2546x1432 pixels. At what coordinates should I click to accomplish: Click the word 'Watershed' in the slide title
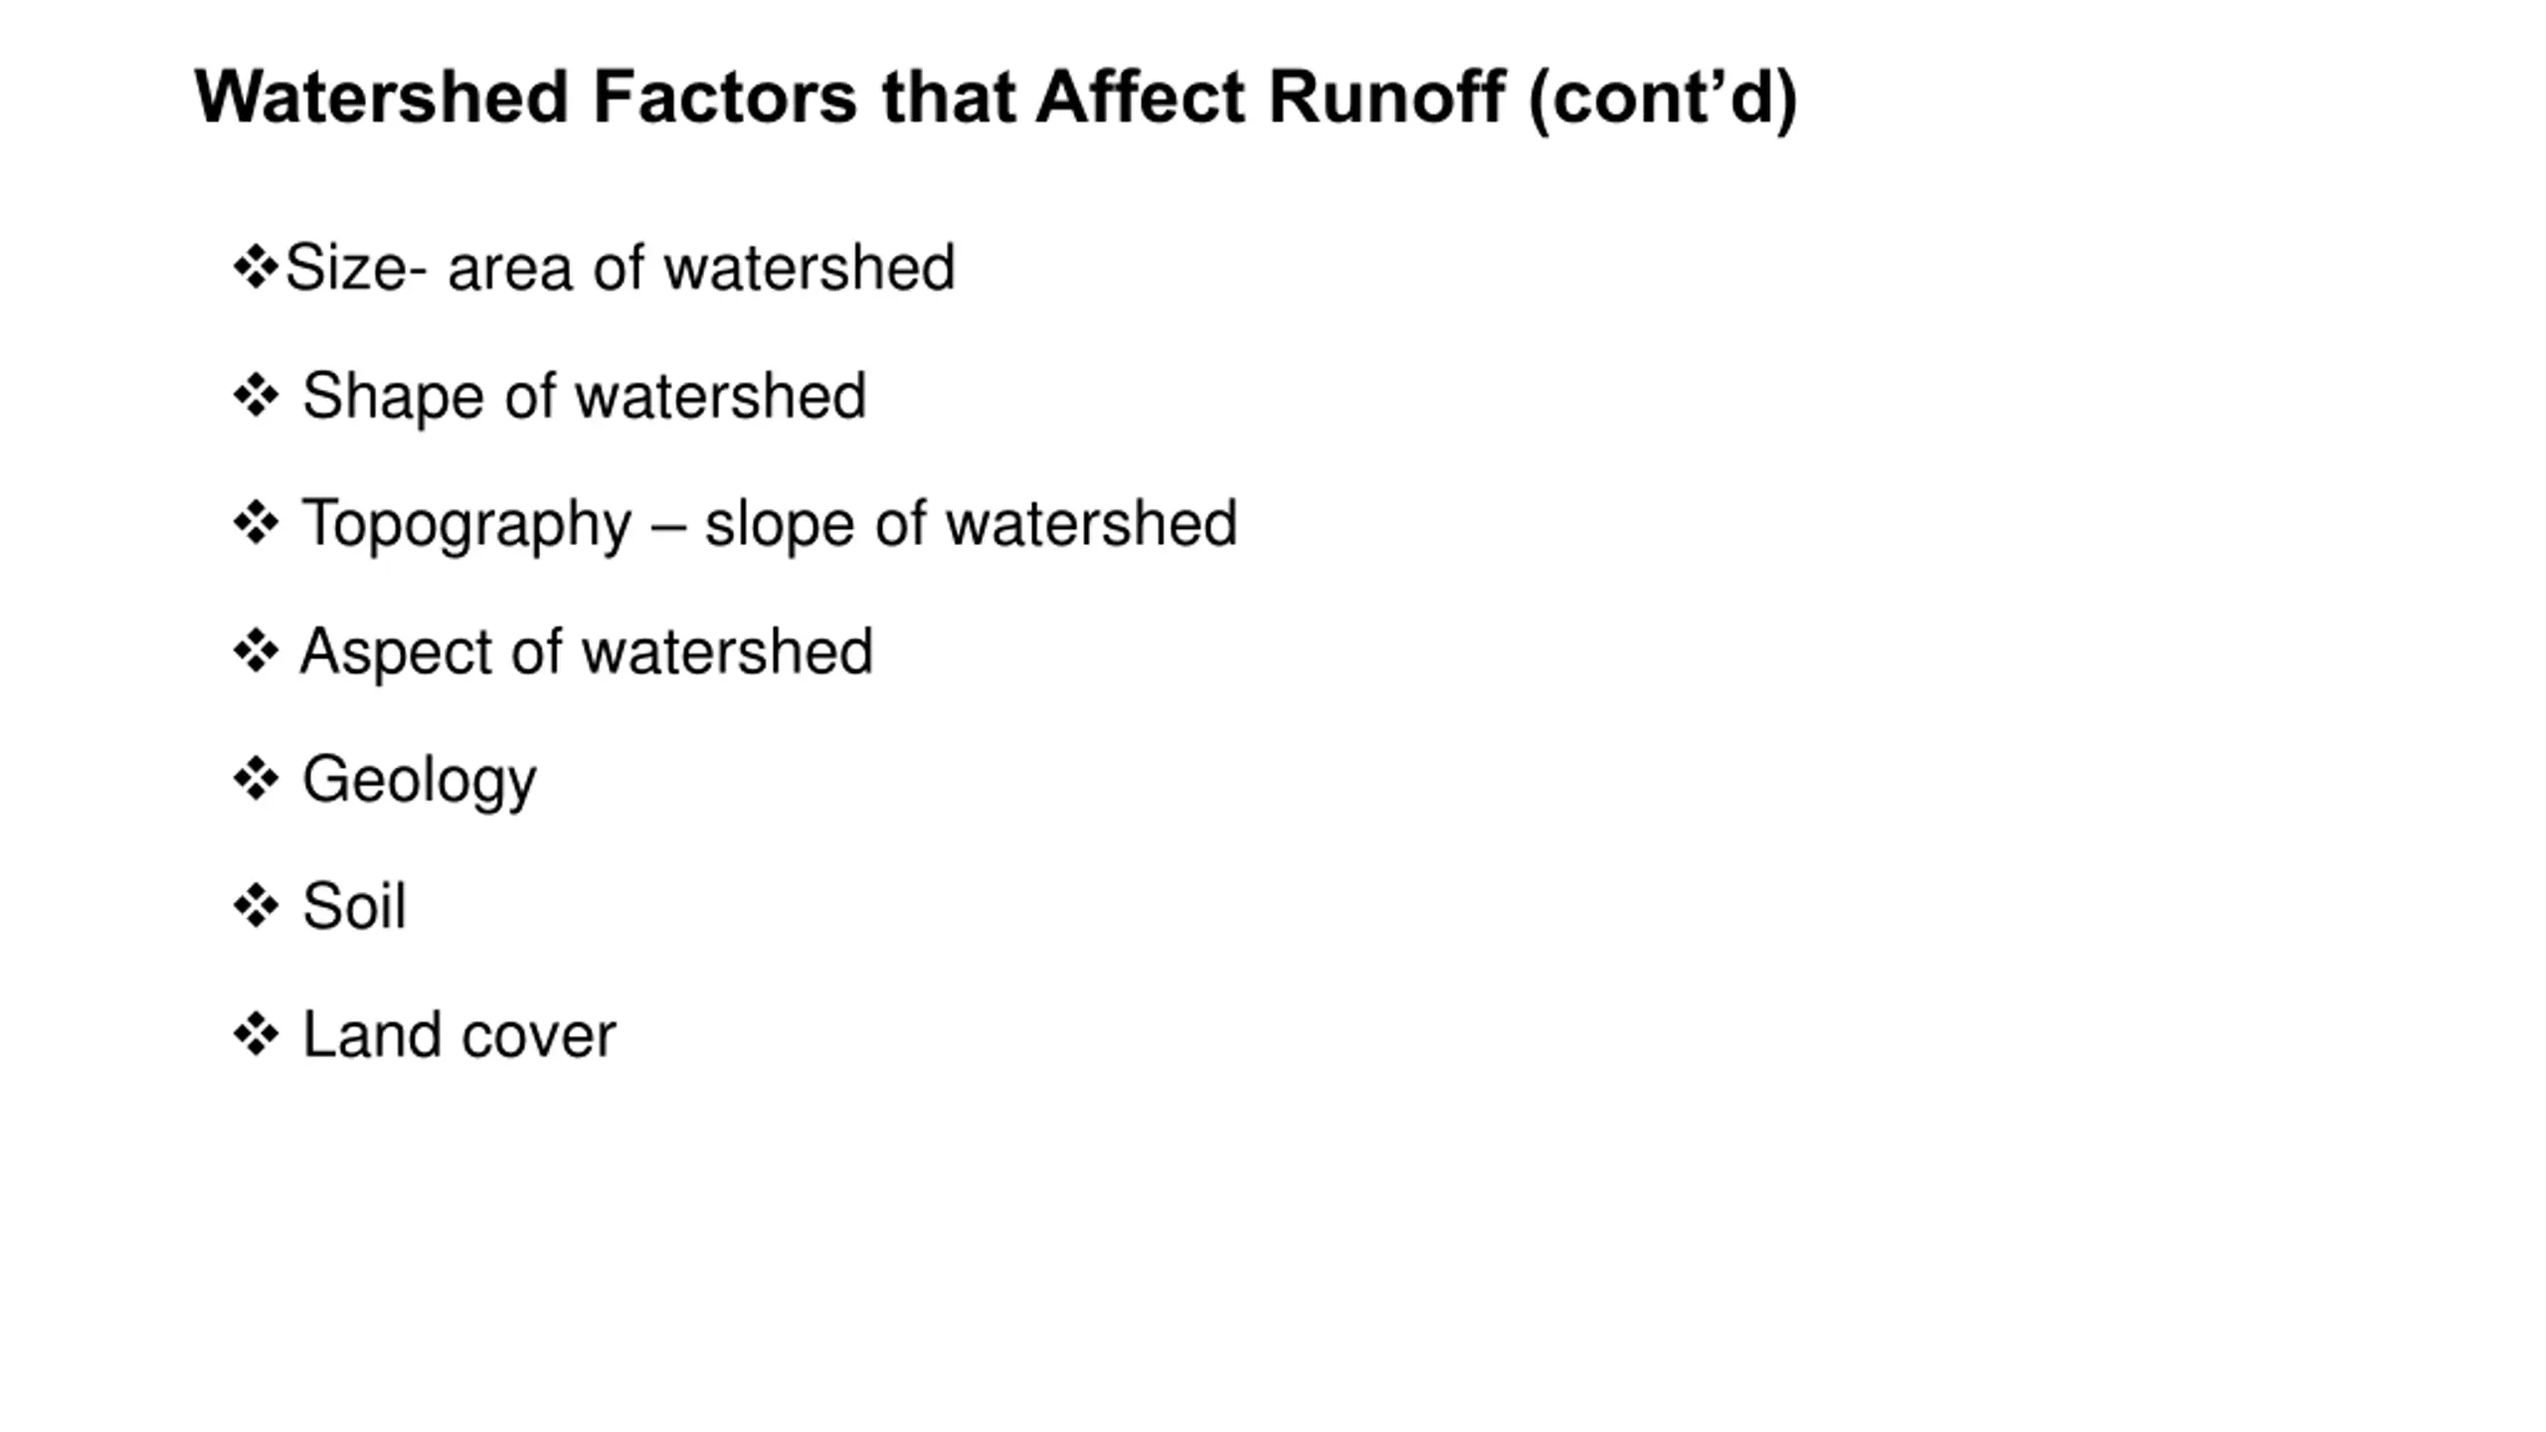pos(381,97)
